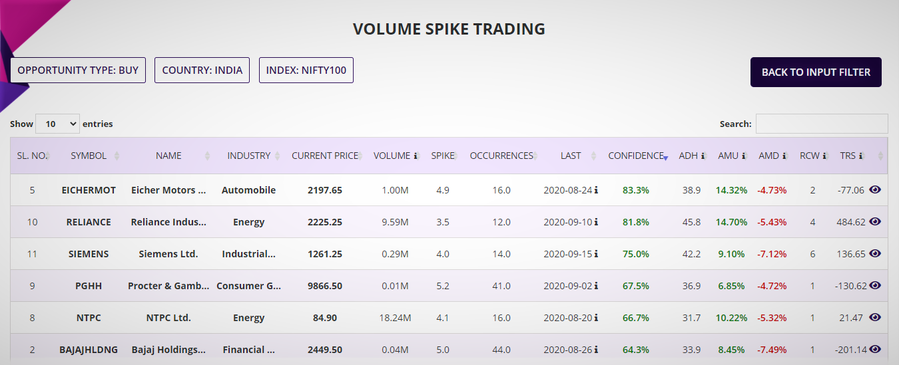Click Eicher Motors name cell

168,190
